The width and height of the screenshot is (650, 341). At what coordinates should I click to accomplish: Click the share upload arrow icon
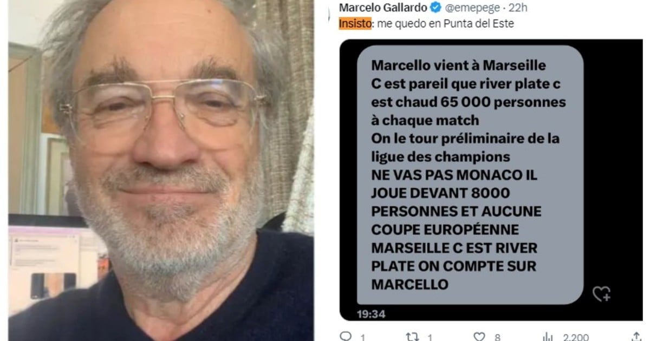636,336
